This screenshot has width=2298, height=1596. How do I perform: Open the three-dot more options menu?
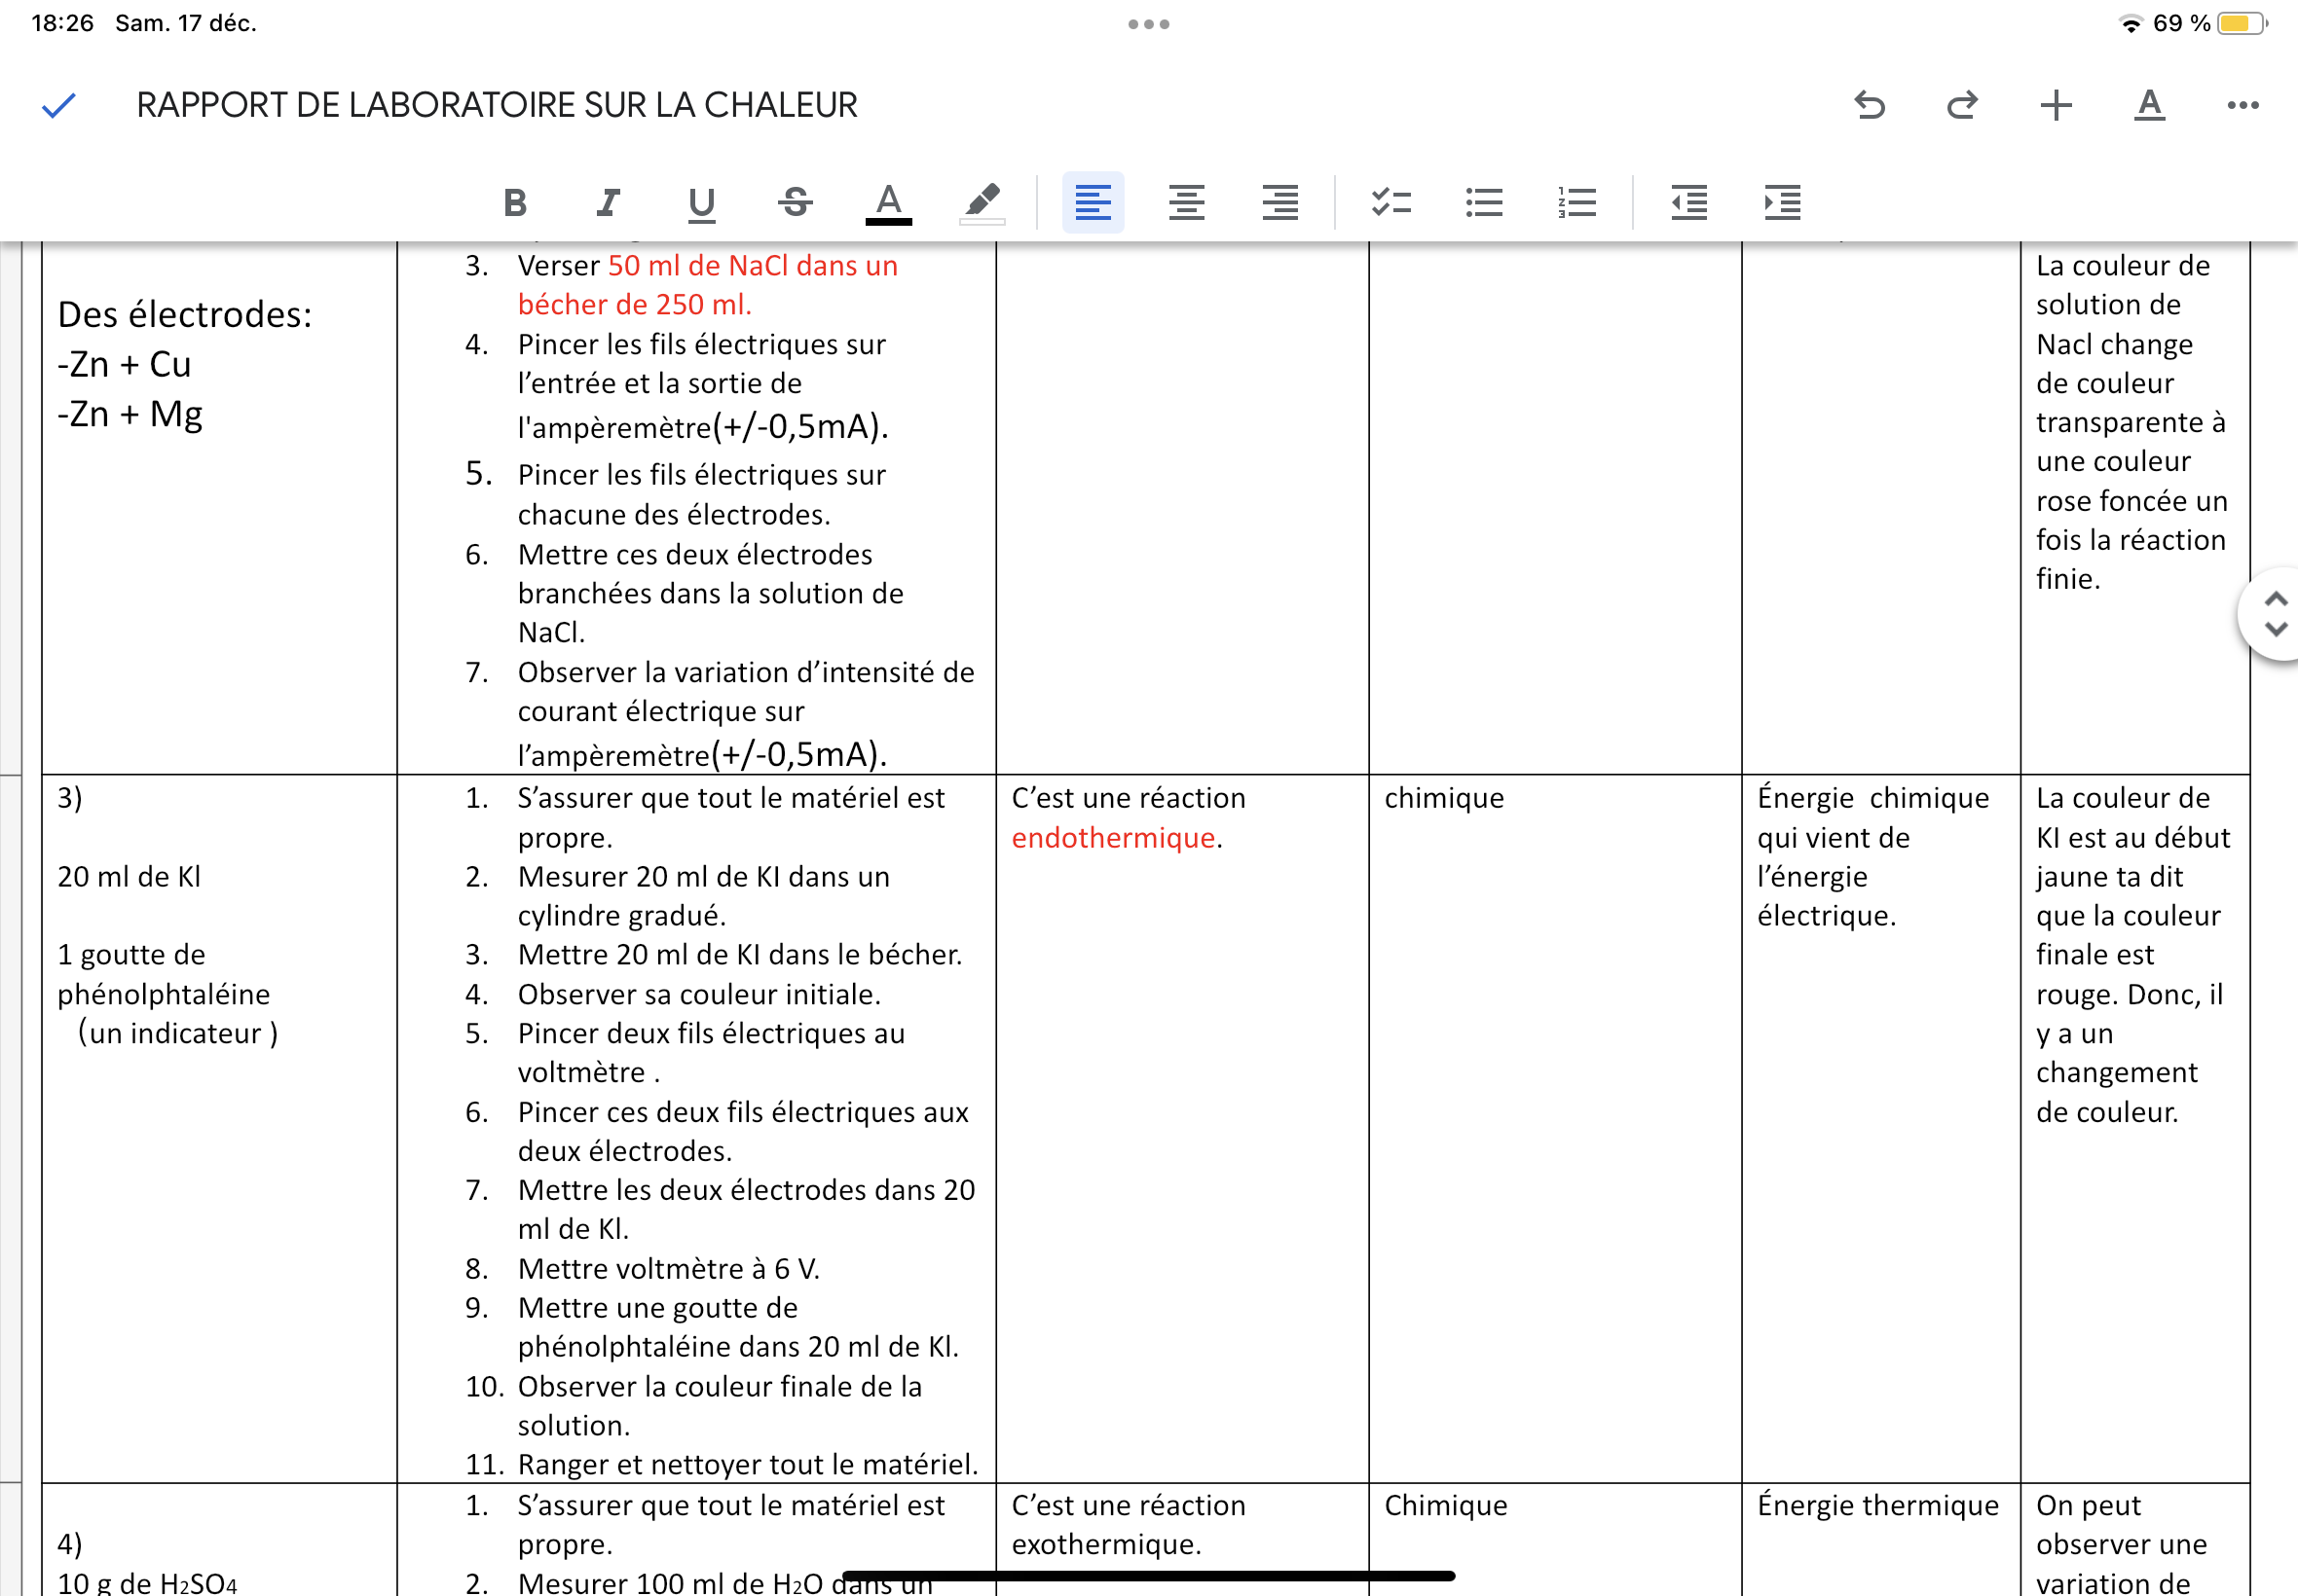(x=2242, y=105)
